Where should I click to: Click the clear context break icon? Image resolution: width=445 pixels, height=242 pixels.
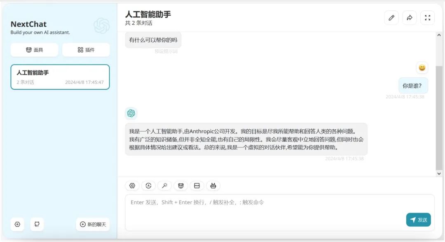pos(197,186)
